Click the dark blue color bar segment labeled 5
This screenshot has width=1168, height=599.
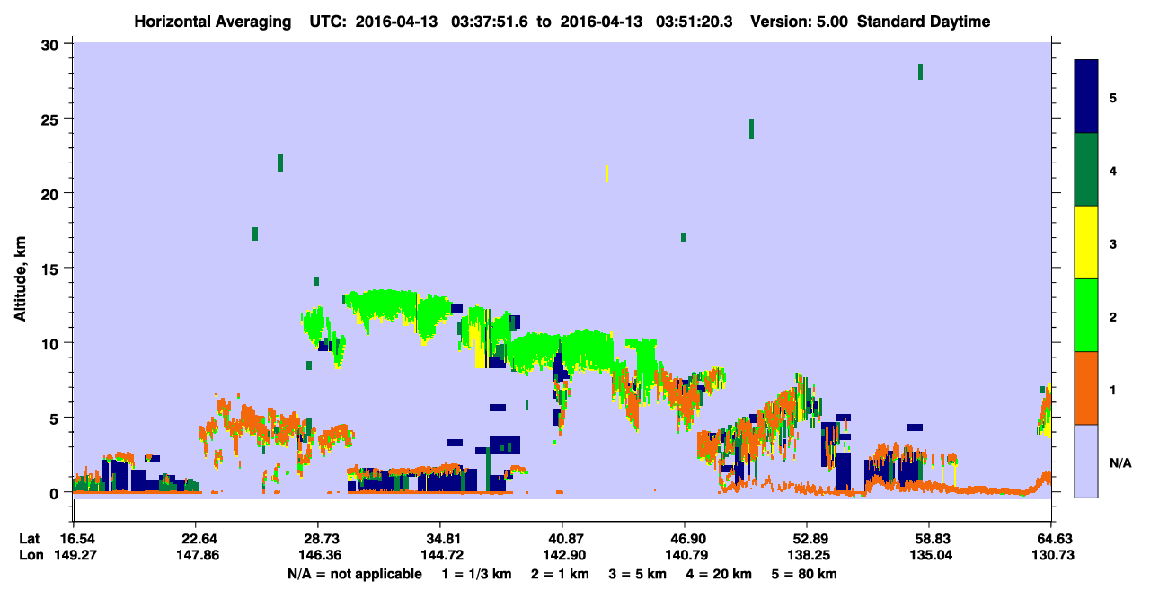pos(1086,97)
